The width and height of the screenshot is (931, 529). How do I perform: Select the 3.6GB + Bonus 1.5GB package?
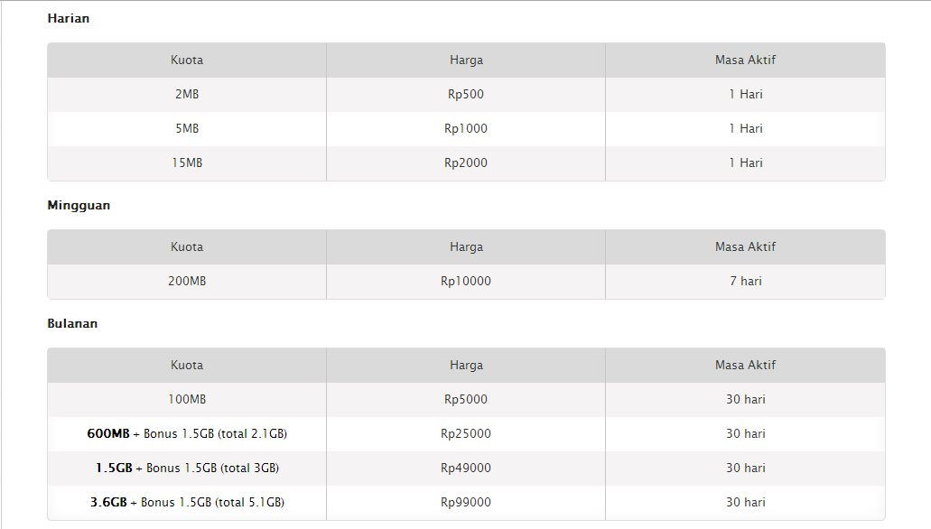(x=187, y=503)
